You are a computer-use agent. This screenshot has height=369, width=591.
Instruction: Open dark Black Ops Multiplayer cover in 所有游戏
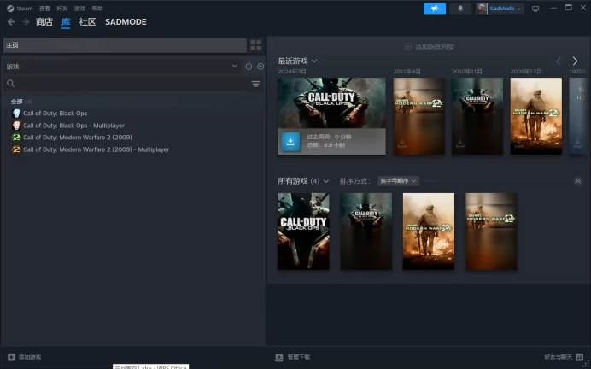(x=366, y=231)
